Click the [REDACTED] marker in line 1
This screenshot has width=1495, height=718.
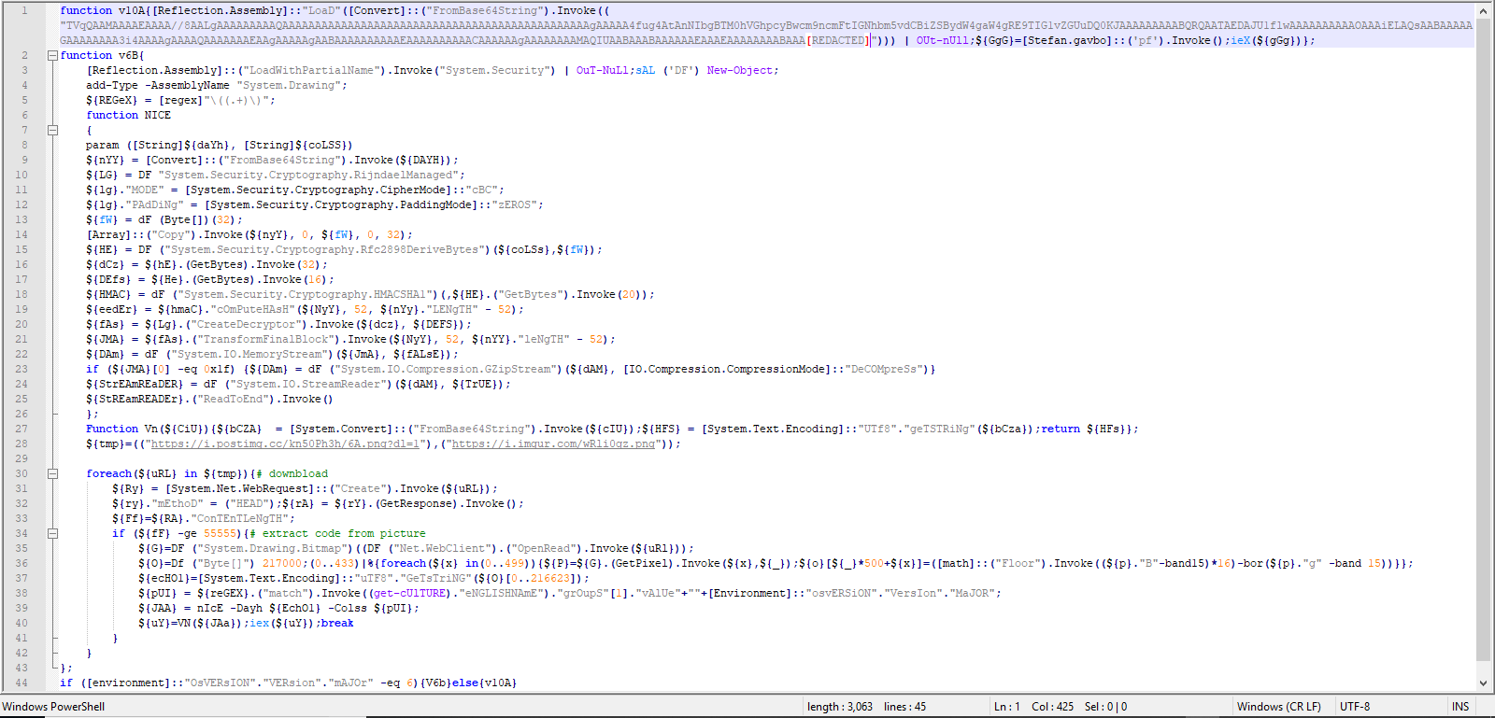click(838, 40)
